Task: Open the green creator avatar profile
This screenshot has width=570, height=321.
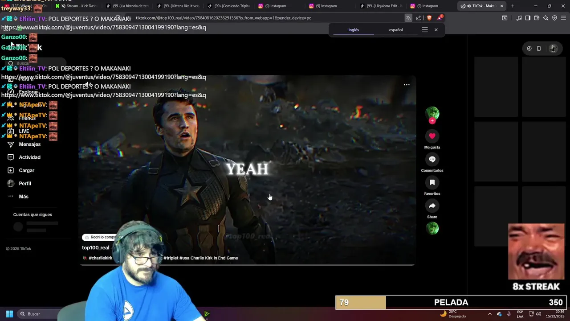Action: (x=432, y=113)
